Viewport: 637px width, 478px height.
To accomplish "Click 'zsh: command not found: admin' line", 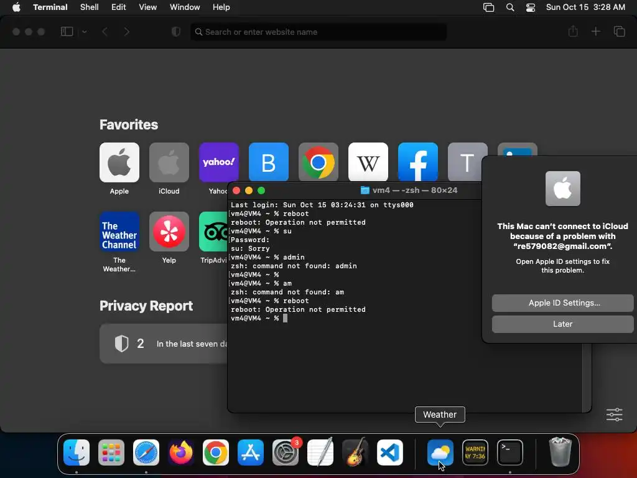I will coord(294,266).
